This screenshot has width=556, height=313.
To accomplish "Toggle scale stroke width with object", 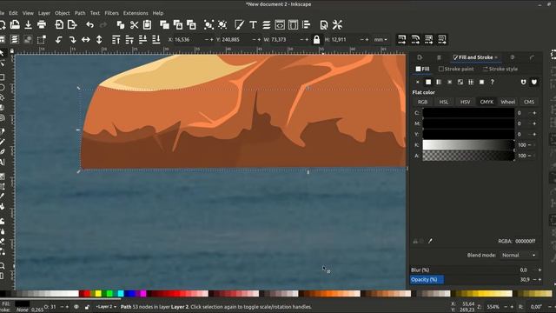I will tap(401, 39).
